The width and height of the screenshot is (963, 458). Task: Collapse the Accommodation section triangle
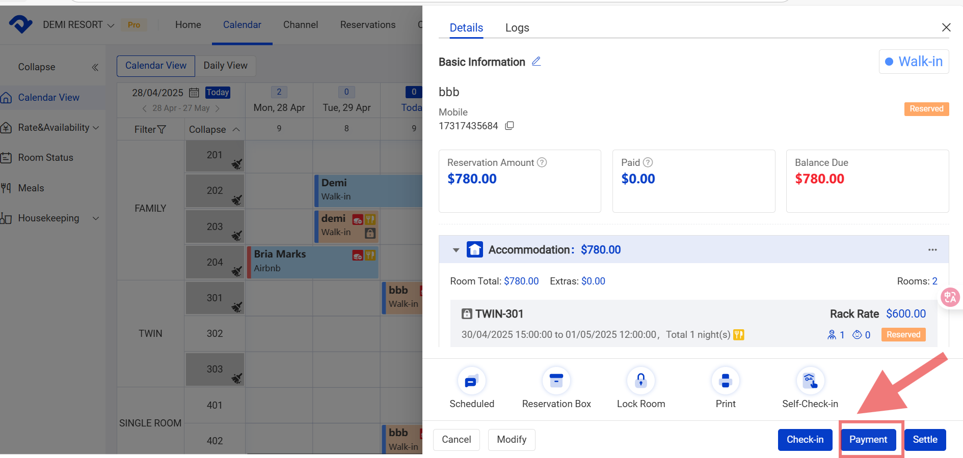coord(456,250)
